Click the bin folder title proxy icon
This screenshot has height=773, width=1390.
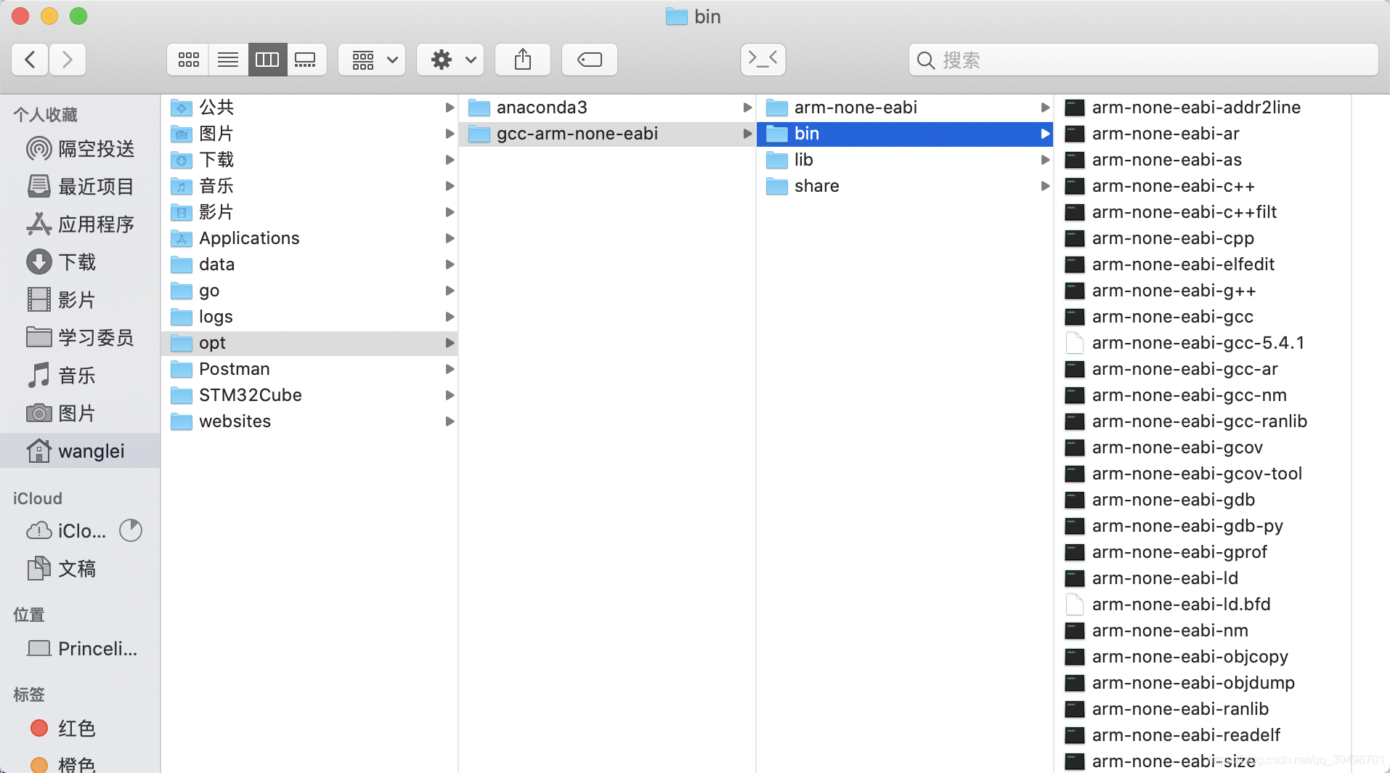pos(677,17)
